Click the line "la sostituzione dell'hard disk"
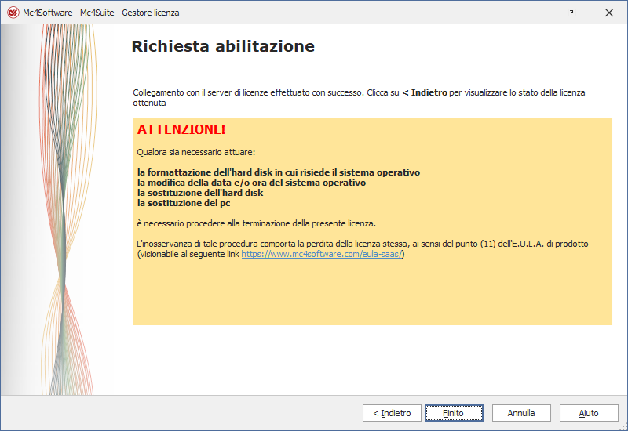Image resolution: width=628 pixels, height=431 pixels. [x=200, y=193]
